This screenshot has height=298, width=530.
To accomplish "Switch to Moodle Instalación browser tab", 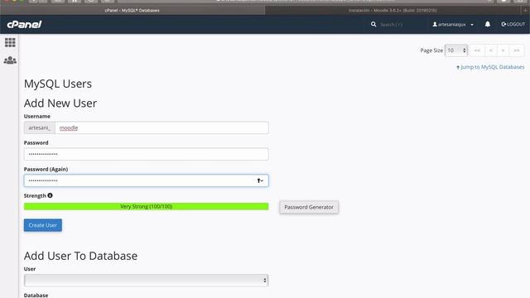I will [392, 11].
